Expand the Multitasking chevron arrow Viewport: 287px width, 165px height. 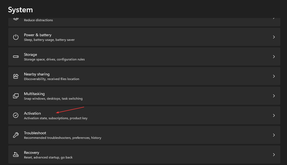click(x=274, y=96)
